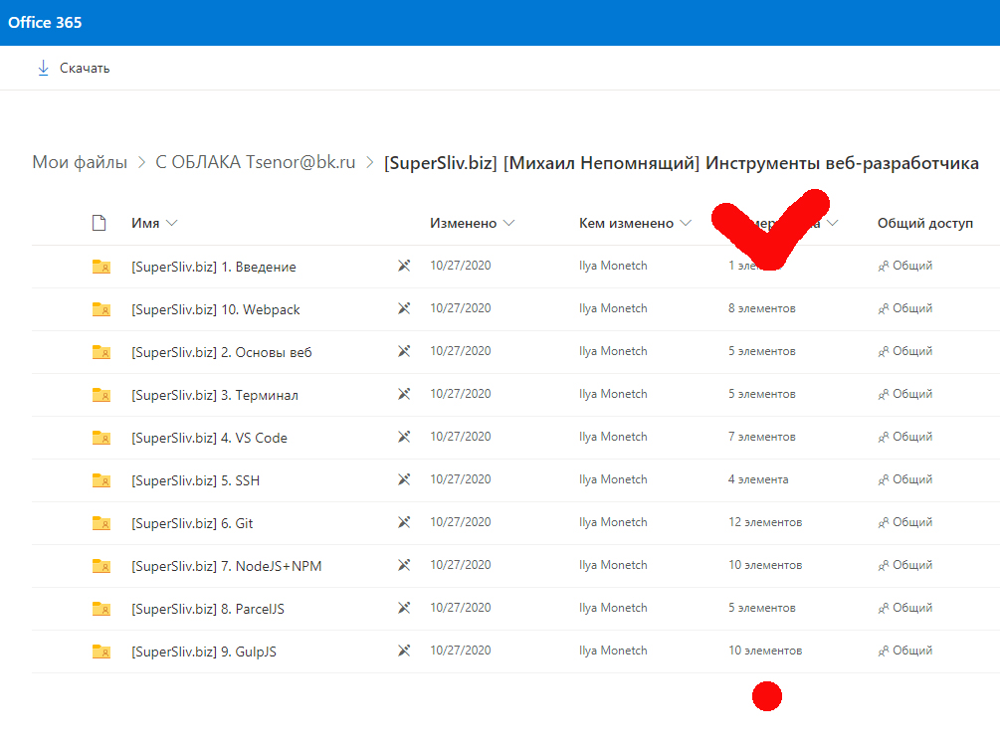Click Ilya Monetch in the 6. Git row
The height and width of the screenshot is (746, 1000).
click(x=613, y=521)
